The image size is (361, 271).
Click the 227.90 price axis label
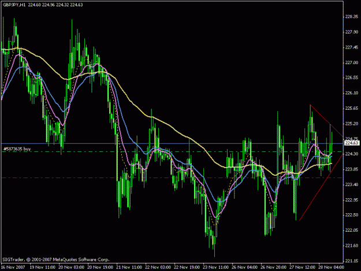(352, 32)
